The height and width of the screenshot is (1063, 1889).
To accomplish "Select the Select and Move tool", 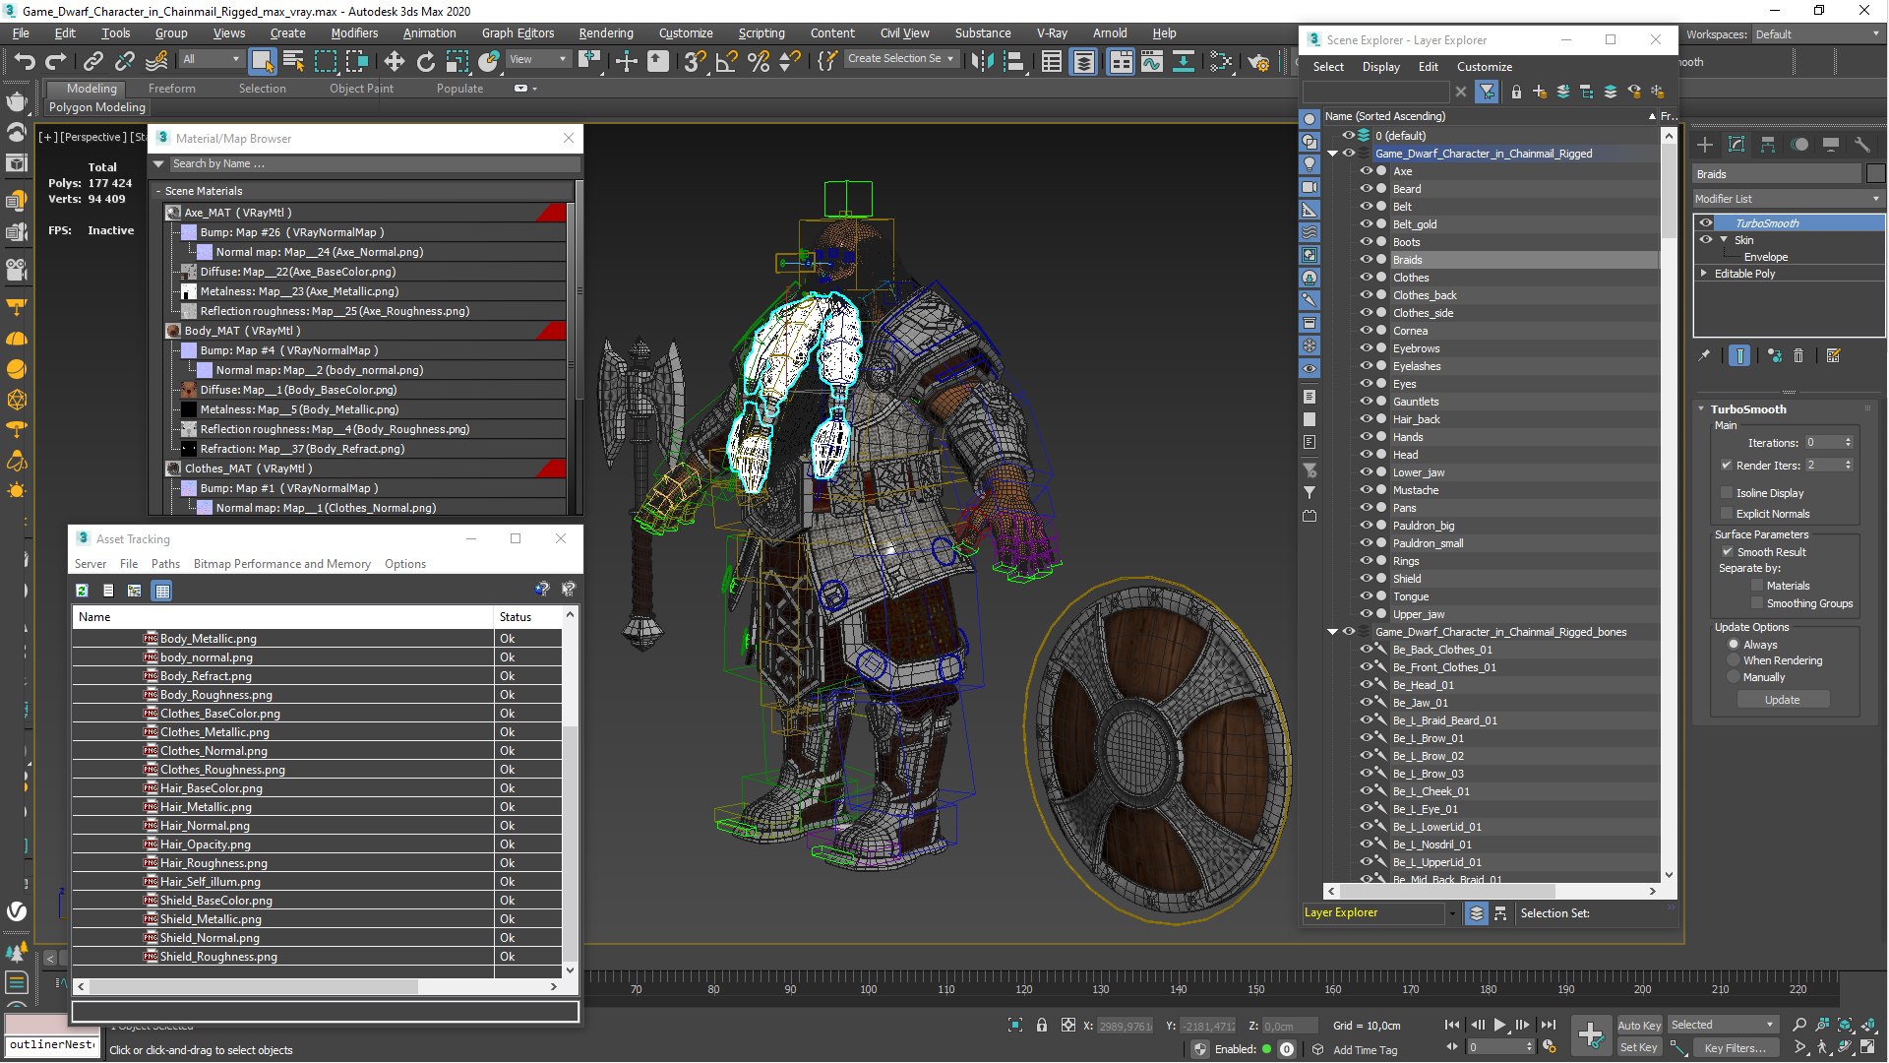I will (x=394, y=61).
